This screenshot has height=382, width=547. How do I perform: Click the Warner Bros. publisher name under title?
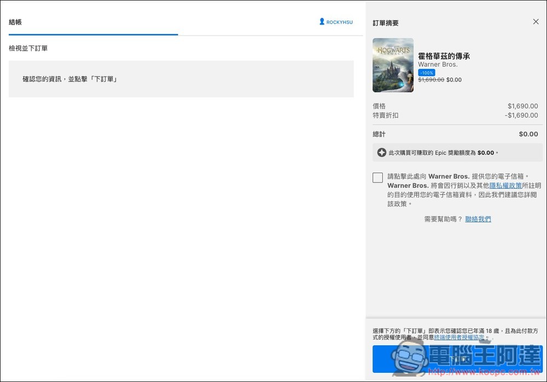coord(438,64)
